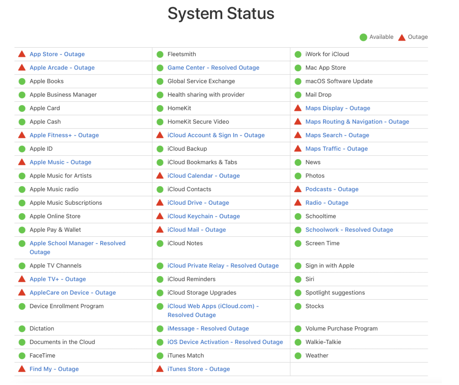Open Apple School Manager - Resolved Outage
459x385 pixels.
[x=78, y=248]
